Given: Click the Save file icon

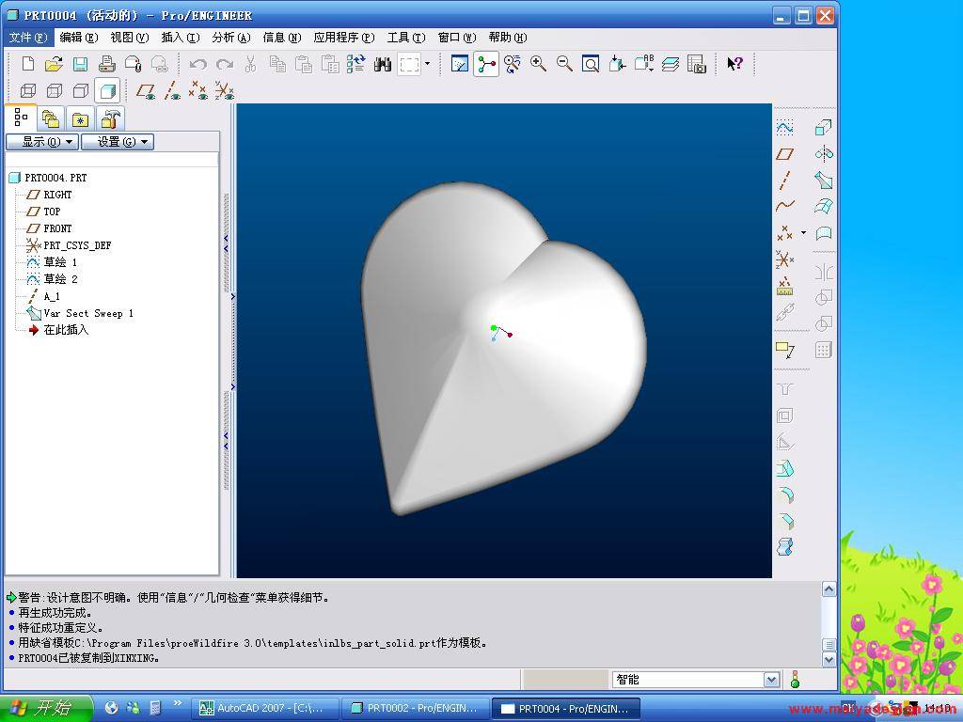Looking at the screenshot, I should click(80, 64).
